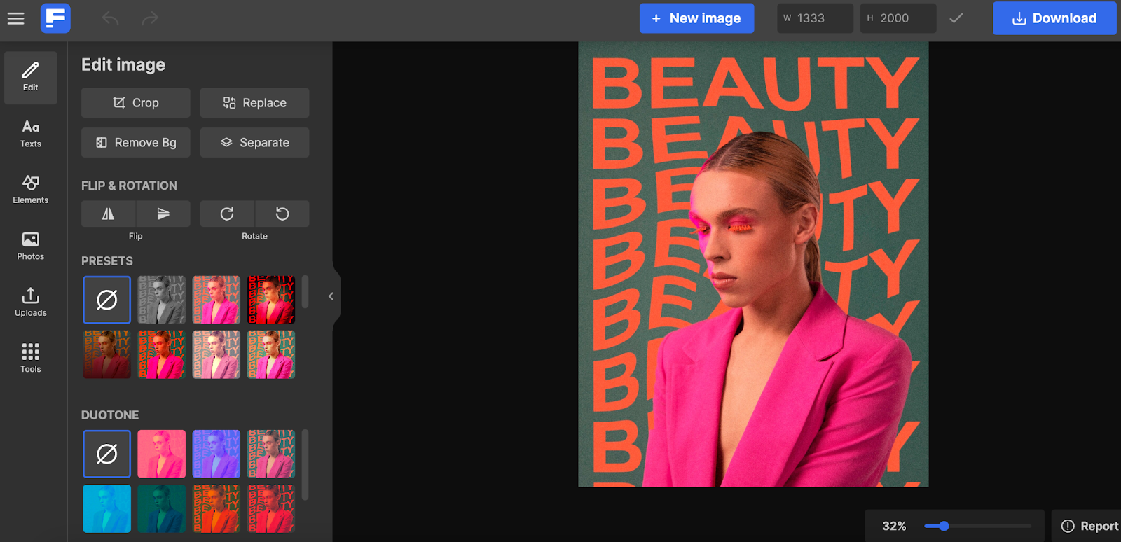Click the undo arrow icon
1121x542 pixels.
click(x=111, y=18)
